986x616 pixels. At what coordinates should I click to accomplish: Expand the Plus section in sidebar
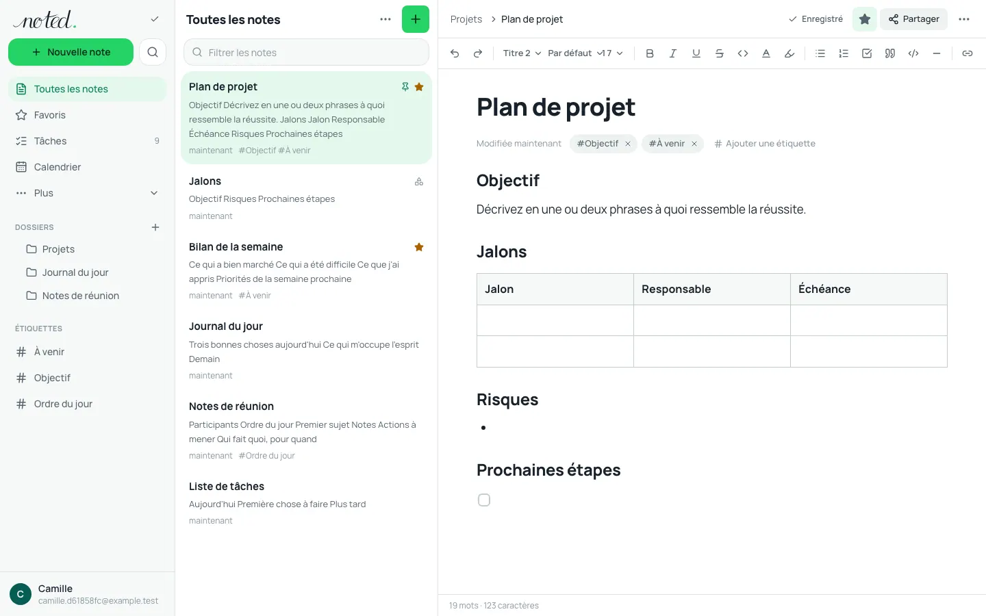click(88, 193)
